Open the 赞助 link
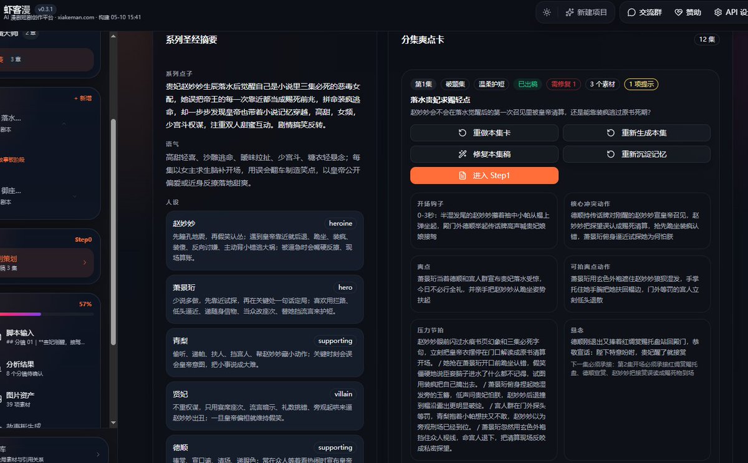This screenshot has height=463, width=748. click(x=688, y=12)
